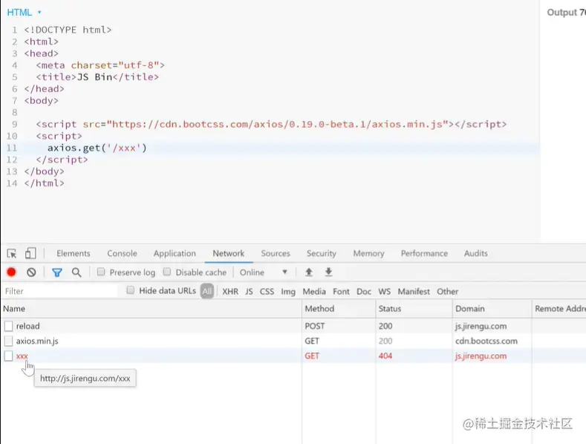Open the Audits tab
This screenshot has width=586, height=444.
[x=476, y=253]
